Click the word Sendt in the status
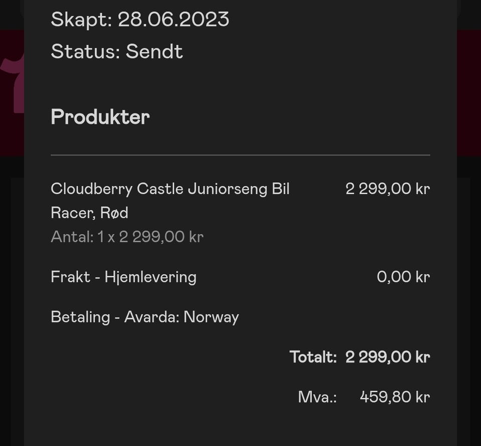 pos(154,51)
